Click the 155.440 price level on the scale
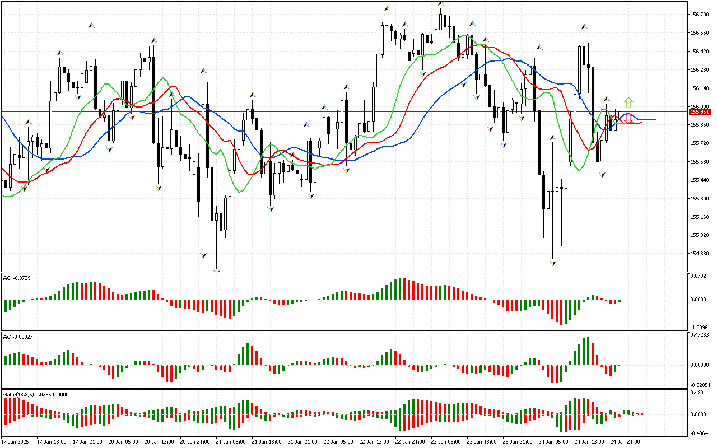The image size is (717, 448). (700, 180)
